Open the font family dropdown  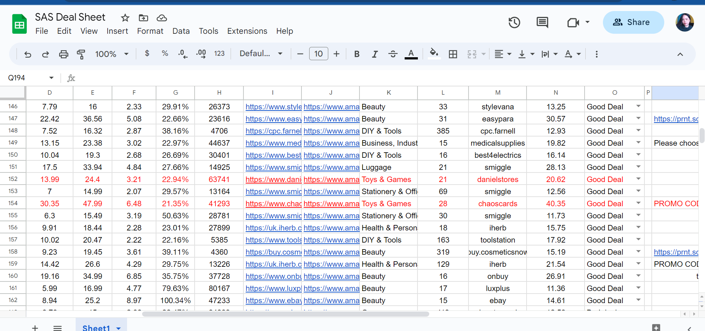(261, 54)
